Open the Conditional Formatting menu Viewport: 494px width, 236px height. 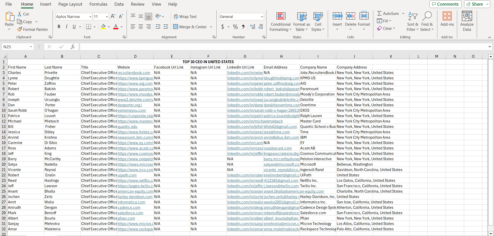point(280,22)
